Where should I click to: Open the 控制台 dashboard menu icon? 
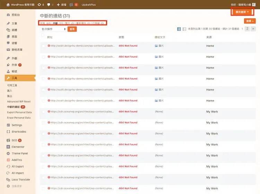8,15
